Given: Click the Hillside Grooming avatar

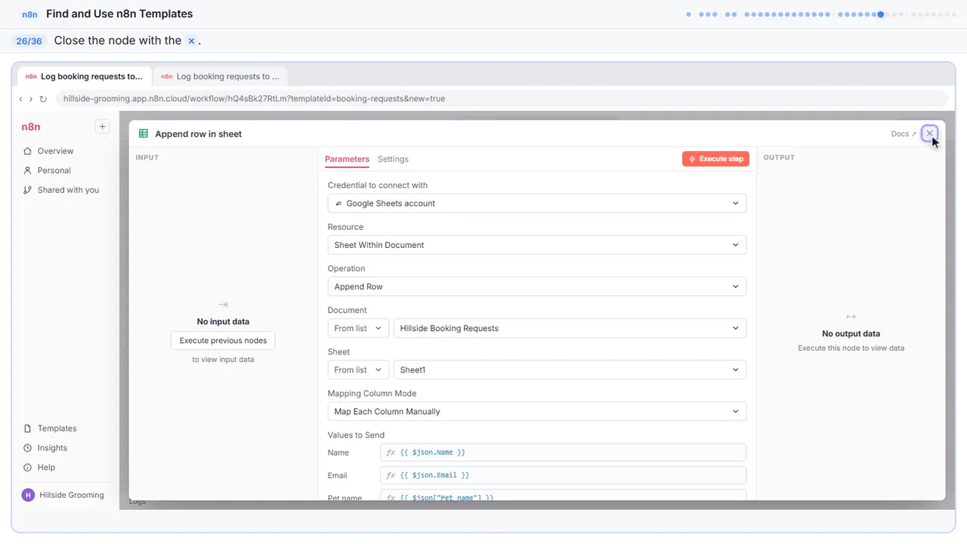Looking at the screenshot, I should pyautogui.click(x=28, y=495).
